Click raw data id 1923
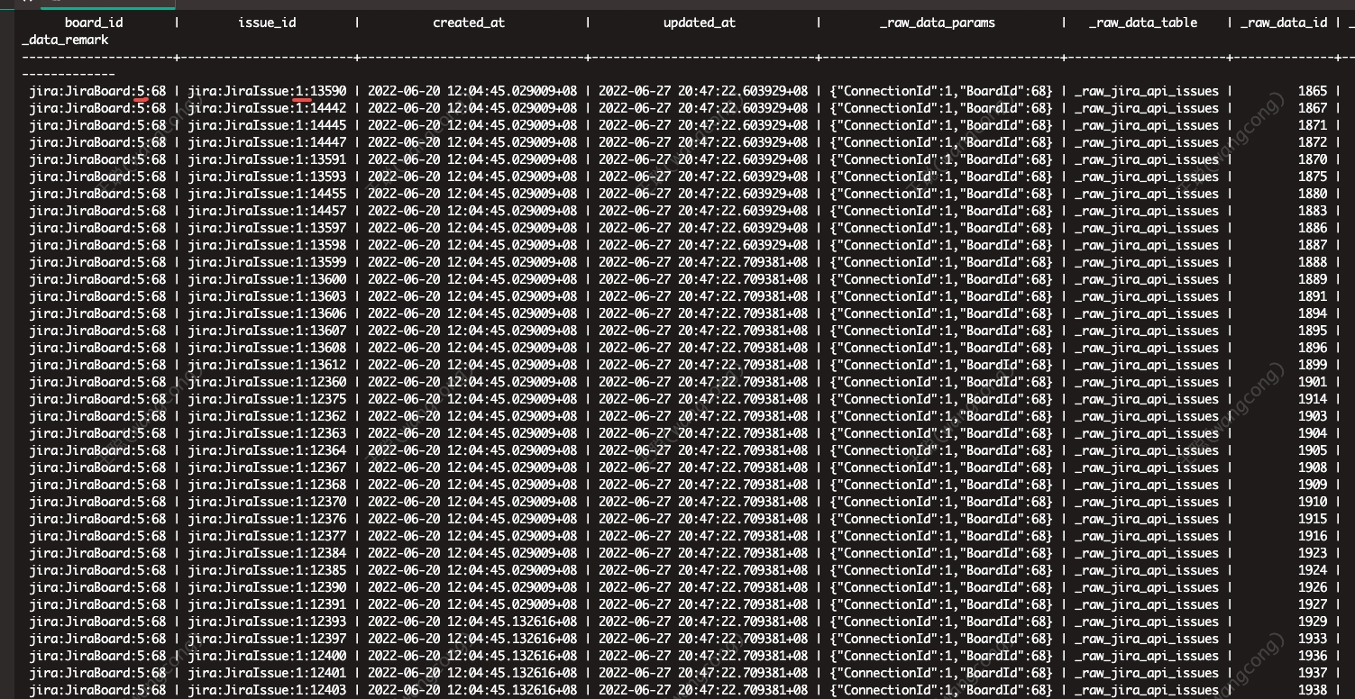Image resolution: width=1355 pixels, height=699 pixels. coord(1313,553)
